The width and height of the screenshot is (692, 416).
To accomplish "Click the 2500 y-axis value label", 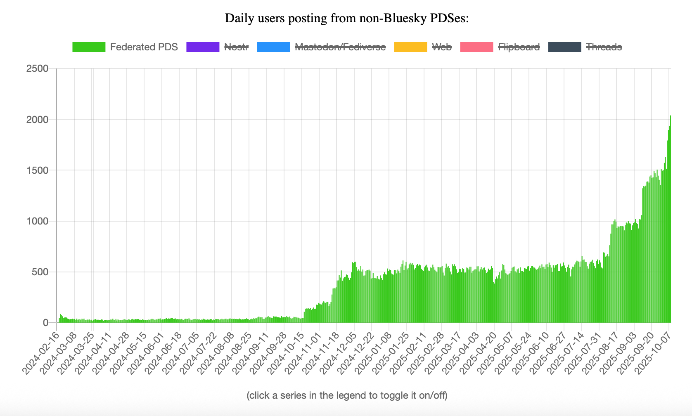I will pyautogui.click(x=37, y=69).
